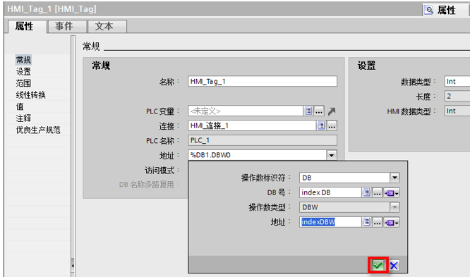The image size is (470, 277).
Task: Click the highlighted indexDBW address field
Action: [330, 222]
